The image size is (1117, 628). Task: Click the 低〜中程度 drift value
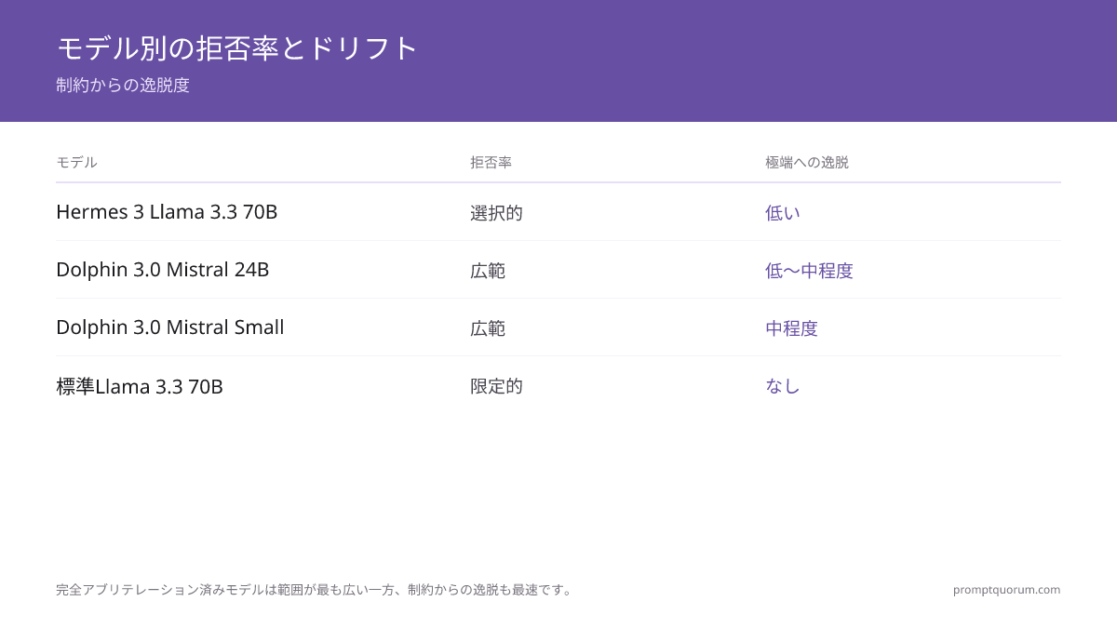(x=809, y=271)
